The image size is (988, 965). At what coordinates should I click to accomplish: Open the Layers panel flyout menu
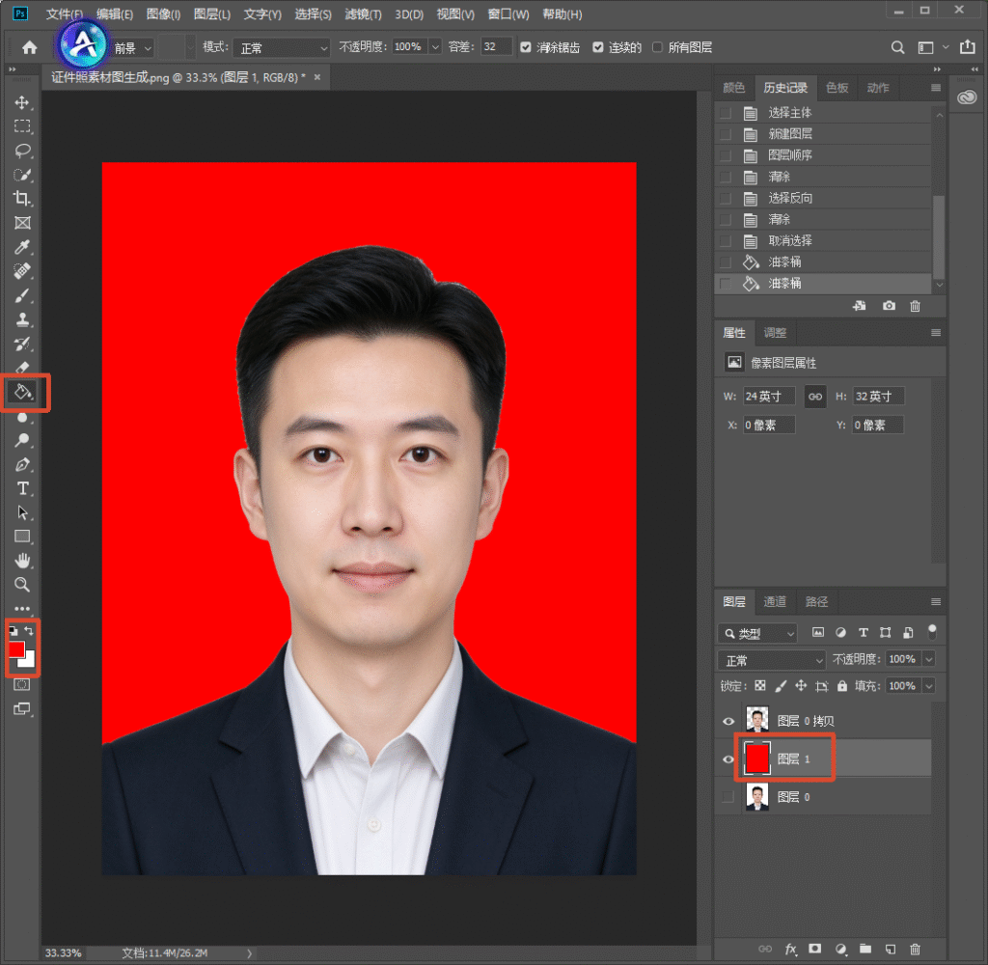click(x=936, y=602)
